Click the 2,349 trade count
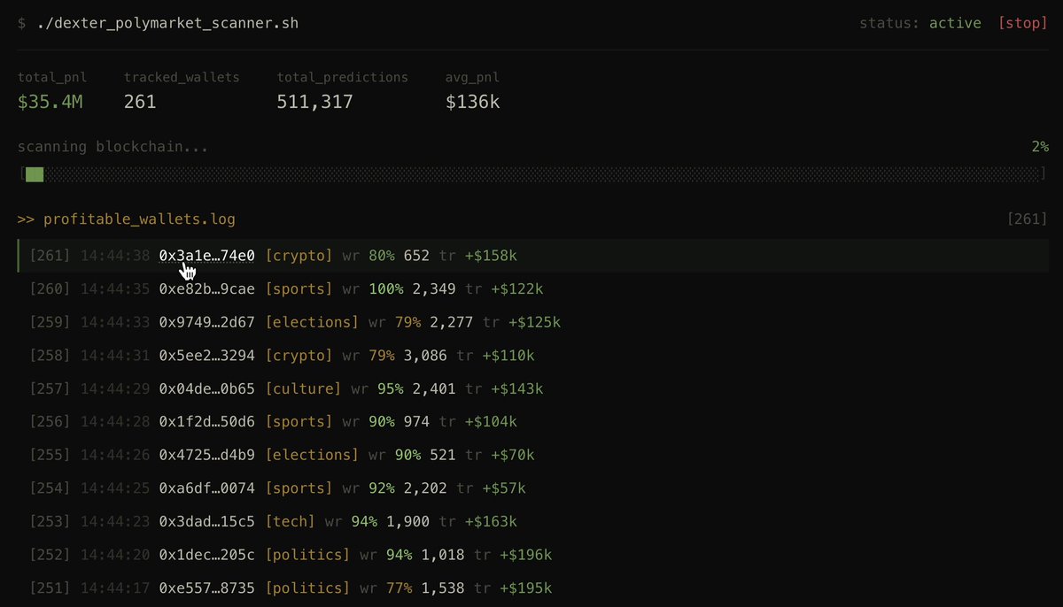The width and height of the screenshot is (1063, 607). point(434,288)
